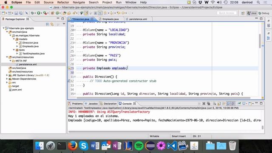Select the target folder in tree
272x153 pixels.
click(x=15, y=86)
